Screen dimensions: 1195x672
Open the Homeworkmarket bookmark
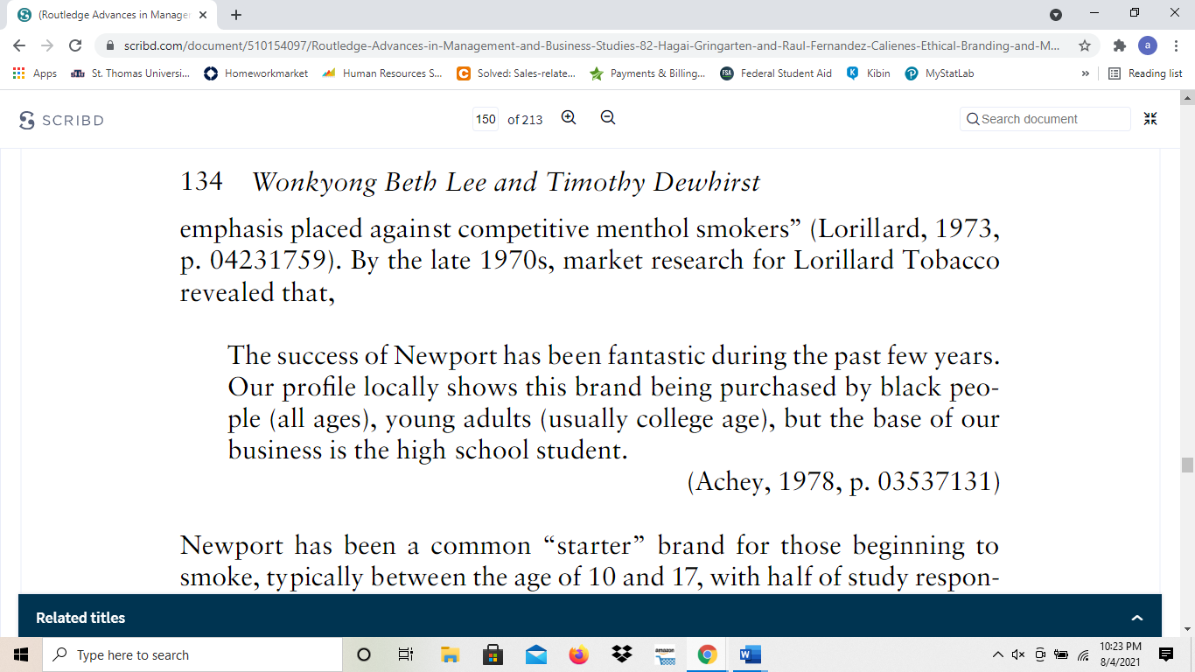coord(256,73)
